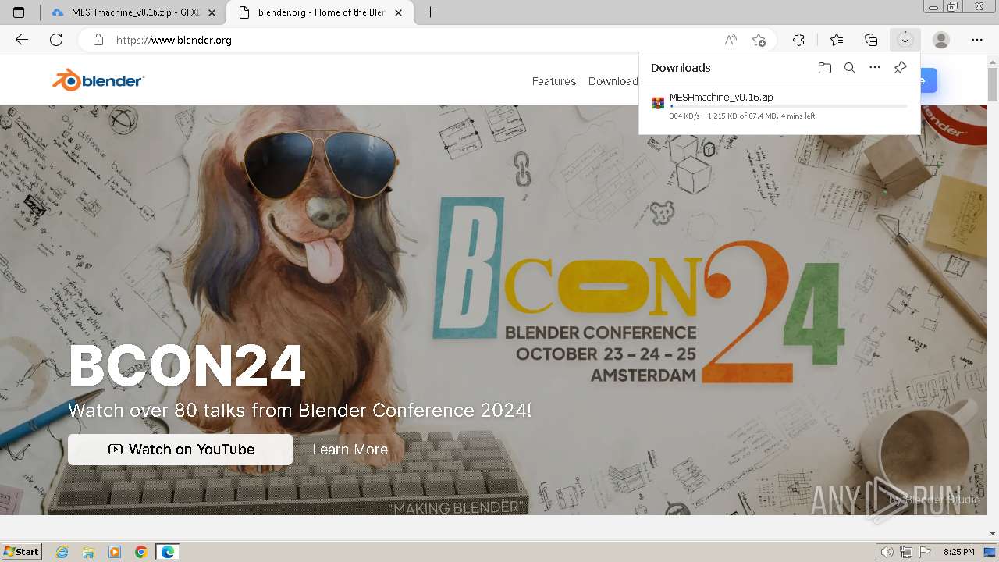Switch to the MESHmachine_v0.16.zip tab
This screenshot has width=999, height=562.
[x=133, y=12]
